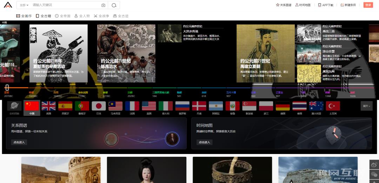Expand the flag list with 展开
The height and width of the screenshot is (183, 379).
pyautogui.click(x=366, y=106)
